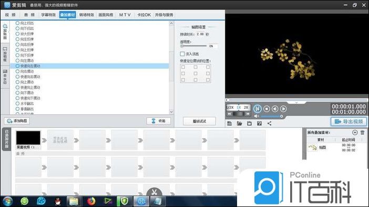Switch to the 转场特效 tab
Screen dimensions: 369x207
coord(87,15)
